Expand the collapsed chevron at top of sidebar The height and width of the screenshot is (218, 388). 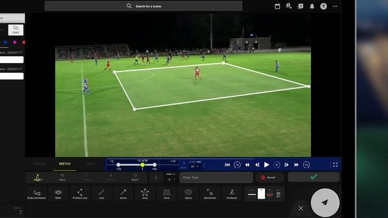[x=2, y=18]
